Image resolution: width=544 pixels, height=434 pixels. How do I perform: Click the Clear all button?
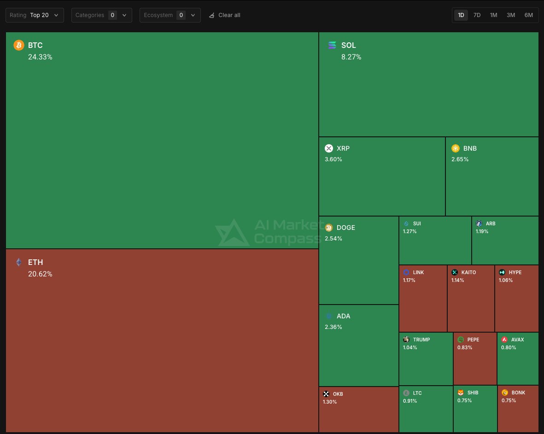point(224,15)
